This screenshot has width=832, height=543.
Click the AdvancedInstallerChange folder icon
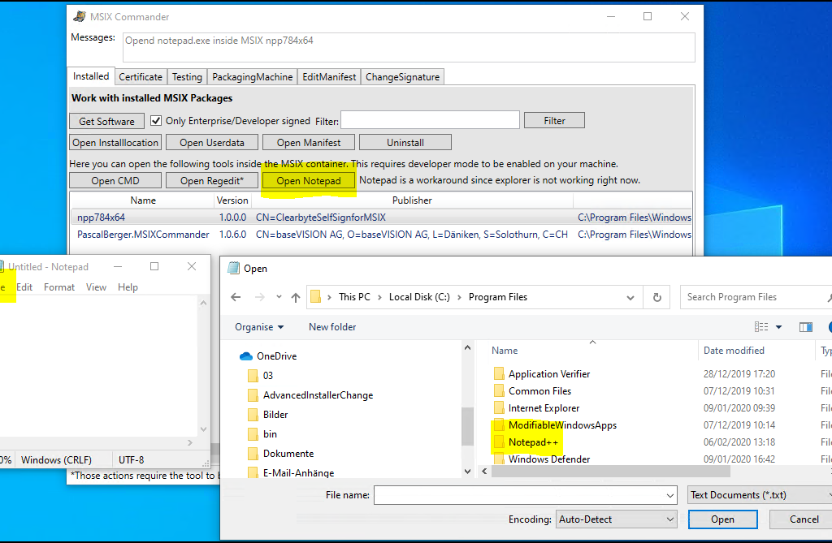click(253, 395)
